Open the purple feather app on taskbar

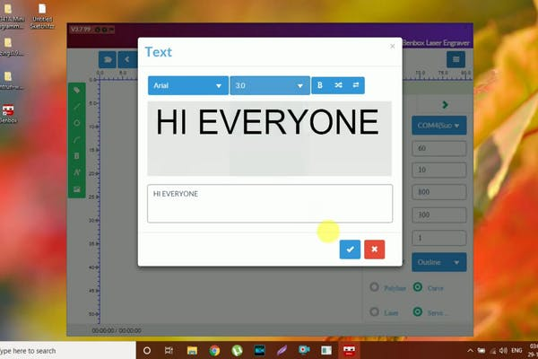click(x=282, y=351)
